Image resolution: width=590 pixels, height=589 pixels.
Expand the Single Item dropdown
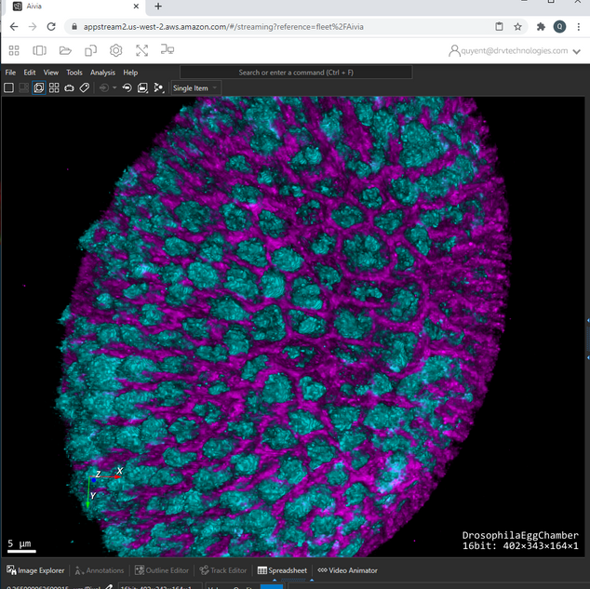point(194,87)
